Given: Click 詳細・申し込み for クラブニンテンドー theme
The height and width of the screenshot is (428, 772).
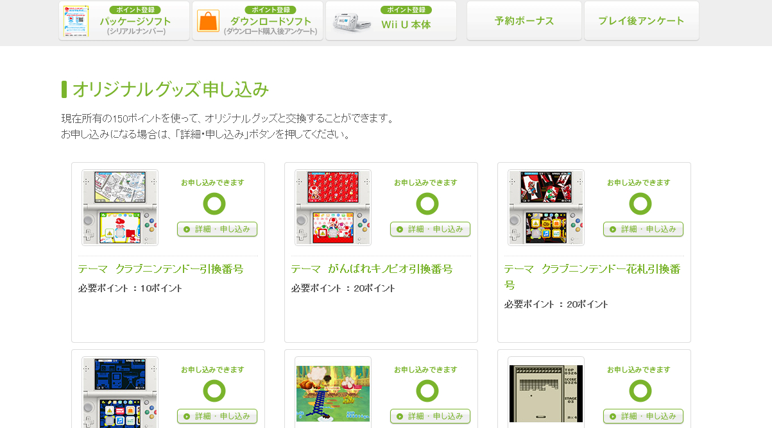Looking at the screenshot, I should 218,229.
